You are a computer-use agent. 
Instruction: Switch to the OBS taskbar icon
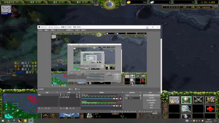(x=31, y=121)
